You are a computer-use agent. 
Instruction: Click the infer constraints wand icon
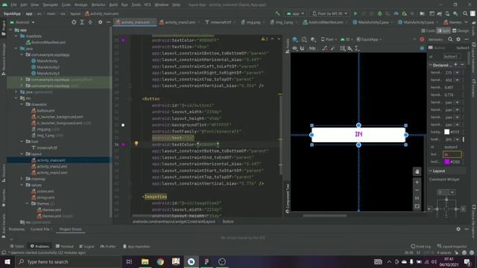coord(332,48)
